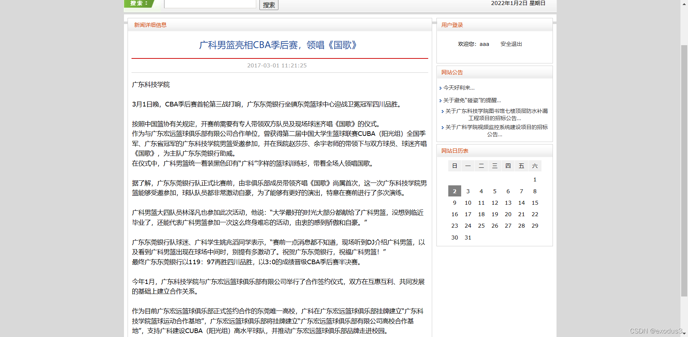The image size is (688, 337).
Task: Select date 6 in the calendar
Action: [x=508, y=191]
